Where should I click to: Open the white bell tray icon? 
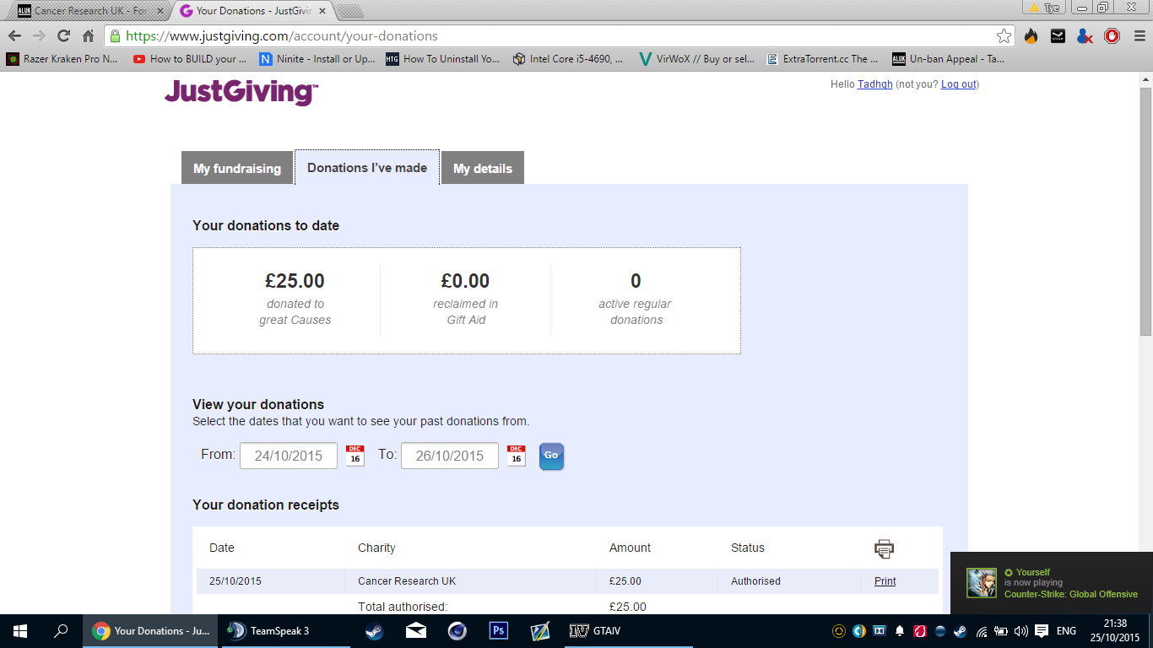click(x=900, y=631)
